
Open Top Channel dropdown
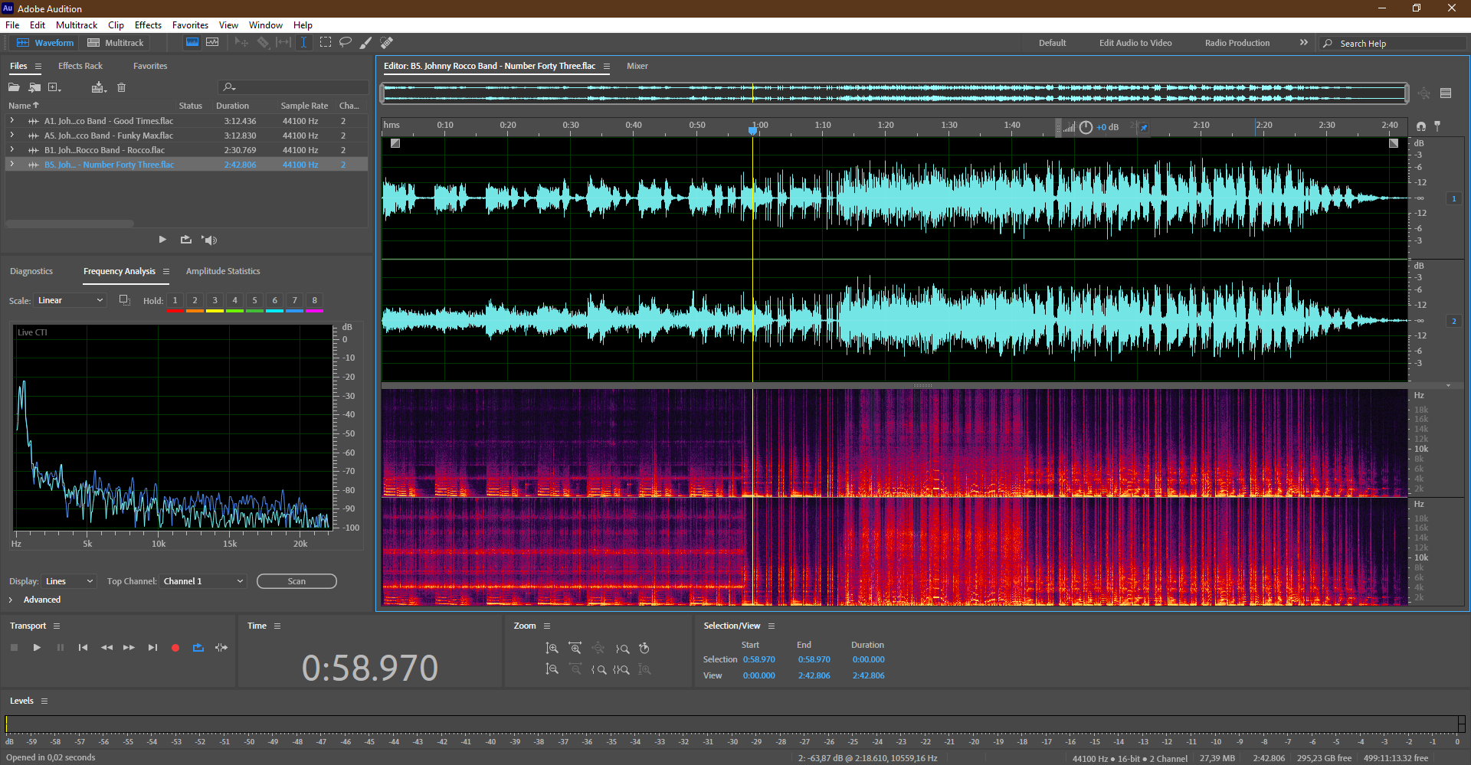tap(203, 581)
